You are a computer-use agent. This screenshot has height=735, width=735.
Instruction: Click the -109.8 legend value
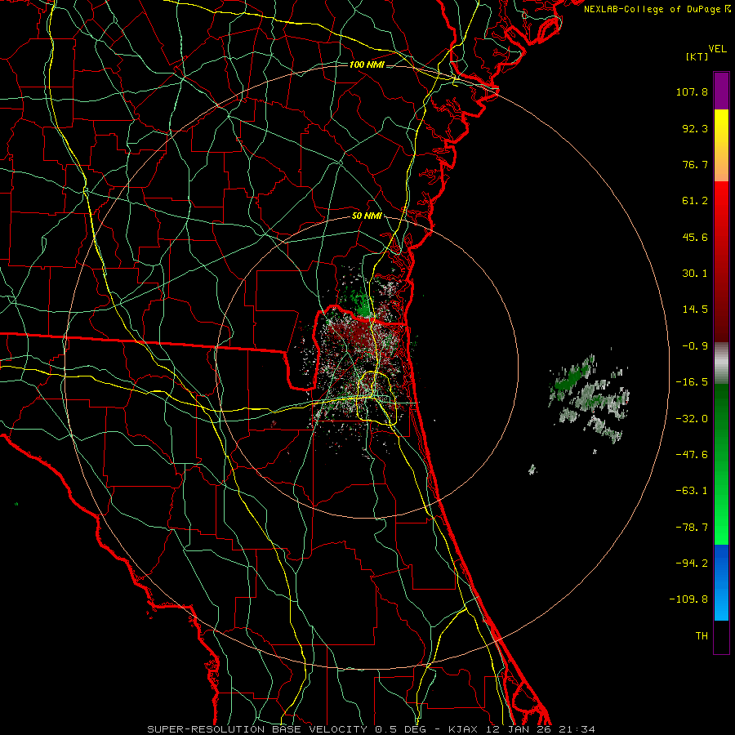point(688,599)
